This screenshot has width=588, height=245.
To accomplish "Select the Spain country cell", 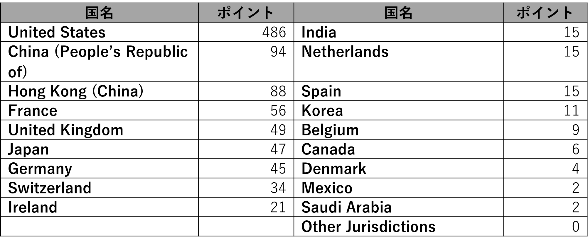I will coord(399,91).
